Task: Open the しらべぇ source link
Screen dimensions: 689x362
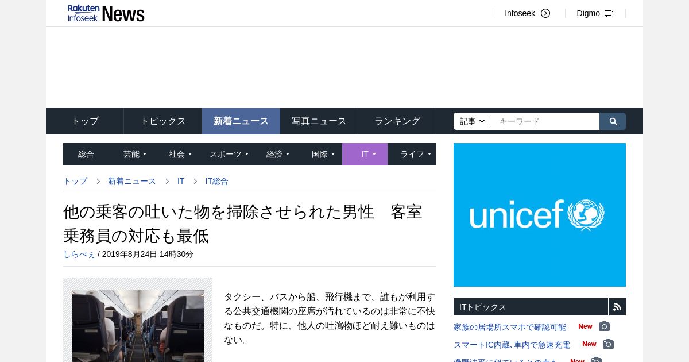Action: click(x=79, y=254)
